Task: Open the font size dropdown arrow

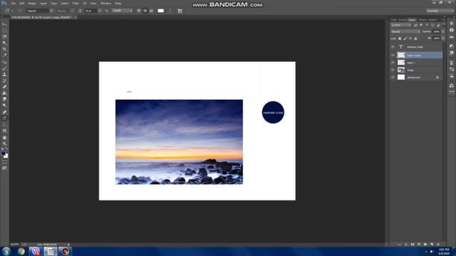Action: 100,11
